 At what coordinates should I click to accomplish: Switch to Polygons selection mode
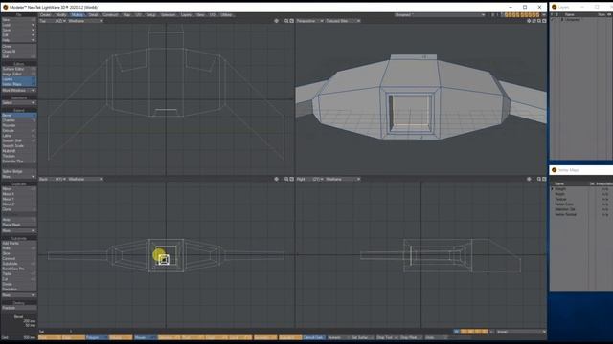tap(98, 337)
